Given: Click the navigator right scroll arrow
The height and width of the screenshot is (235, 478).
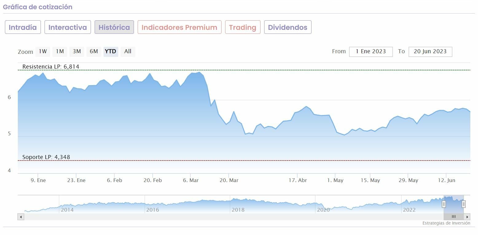Looking at the screenshot, I should (x=467, y=217).
